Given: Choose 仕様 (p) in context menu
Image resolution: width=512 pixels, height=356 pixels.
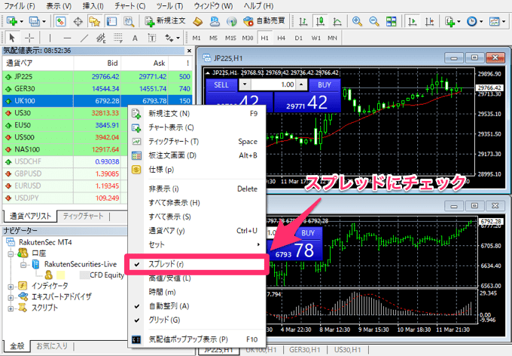Looking at the screenshot, I should coord(197,169).
